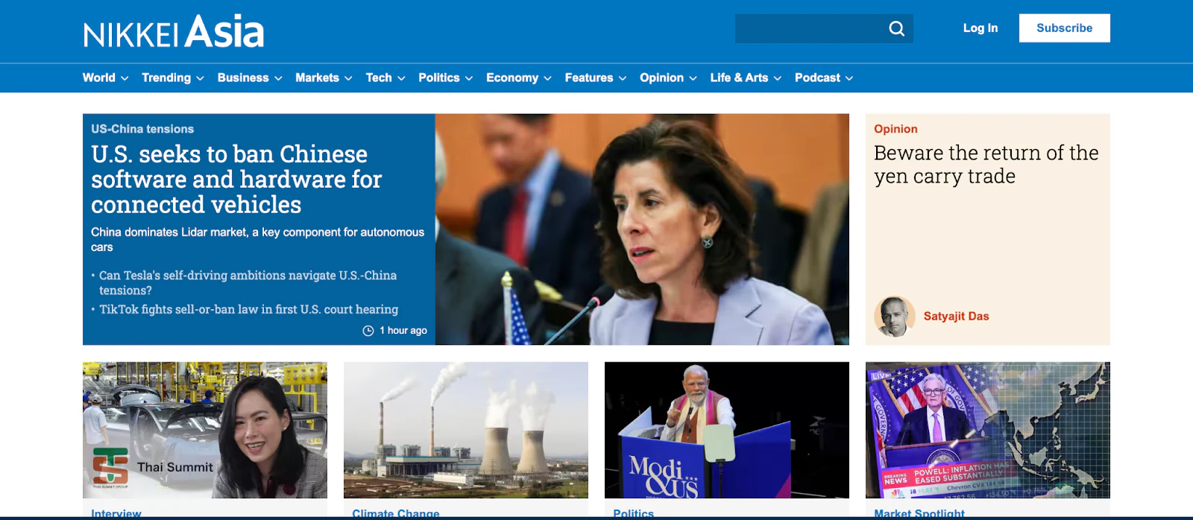The image size is (1193, 520).
Task: Click the main photo of the woman speaking
Action: tap(642, 229)
